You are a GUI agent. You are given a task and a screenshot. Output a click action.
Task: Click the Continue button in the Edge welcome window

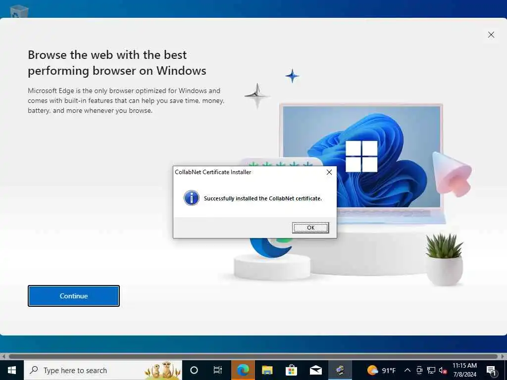click(74, 296)
